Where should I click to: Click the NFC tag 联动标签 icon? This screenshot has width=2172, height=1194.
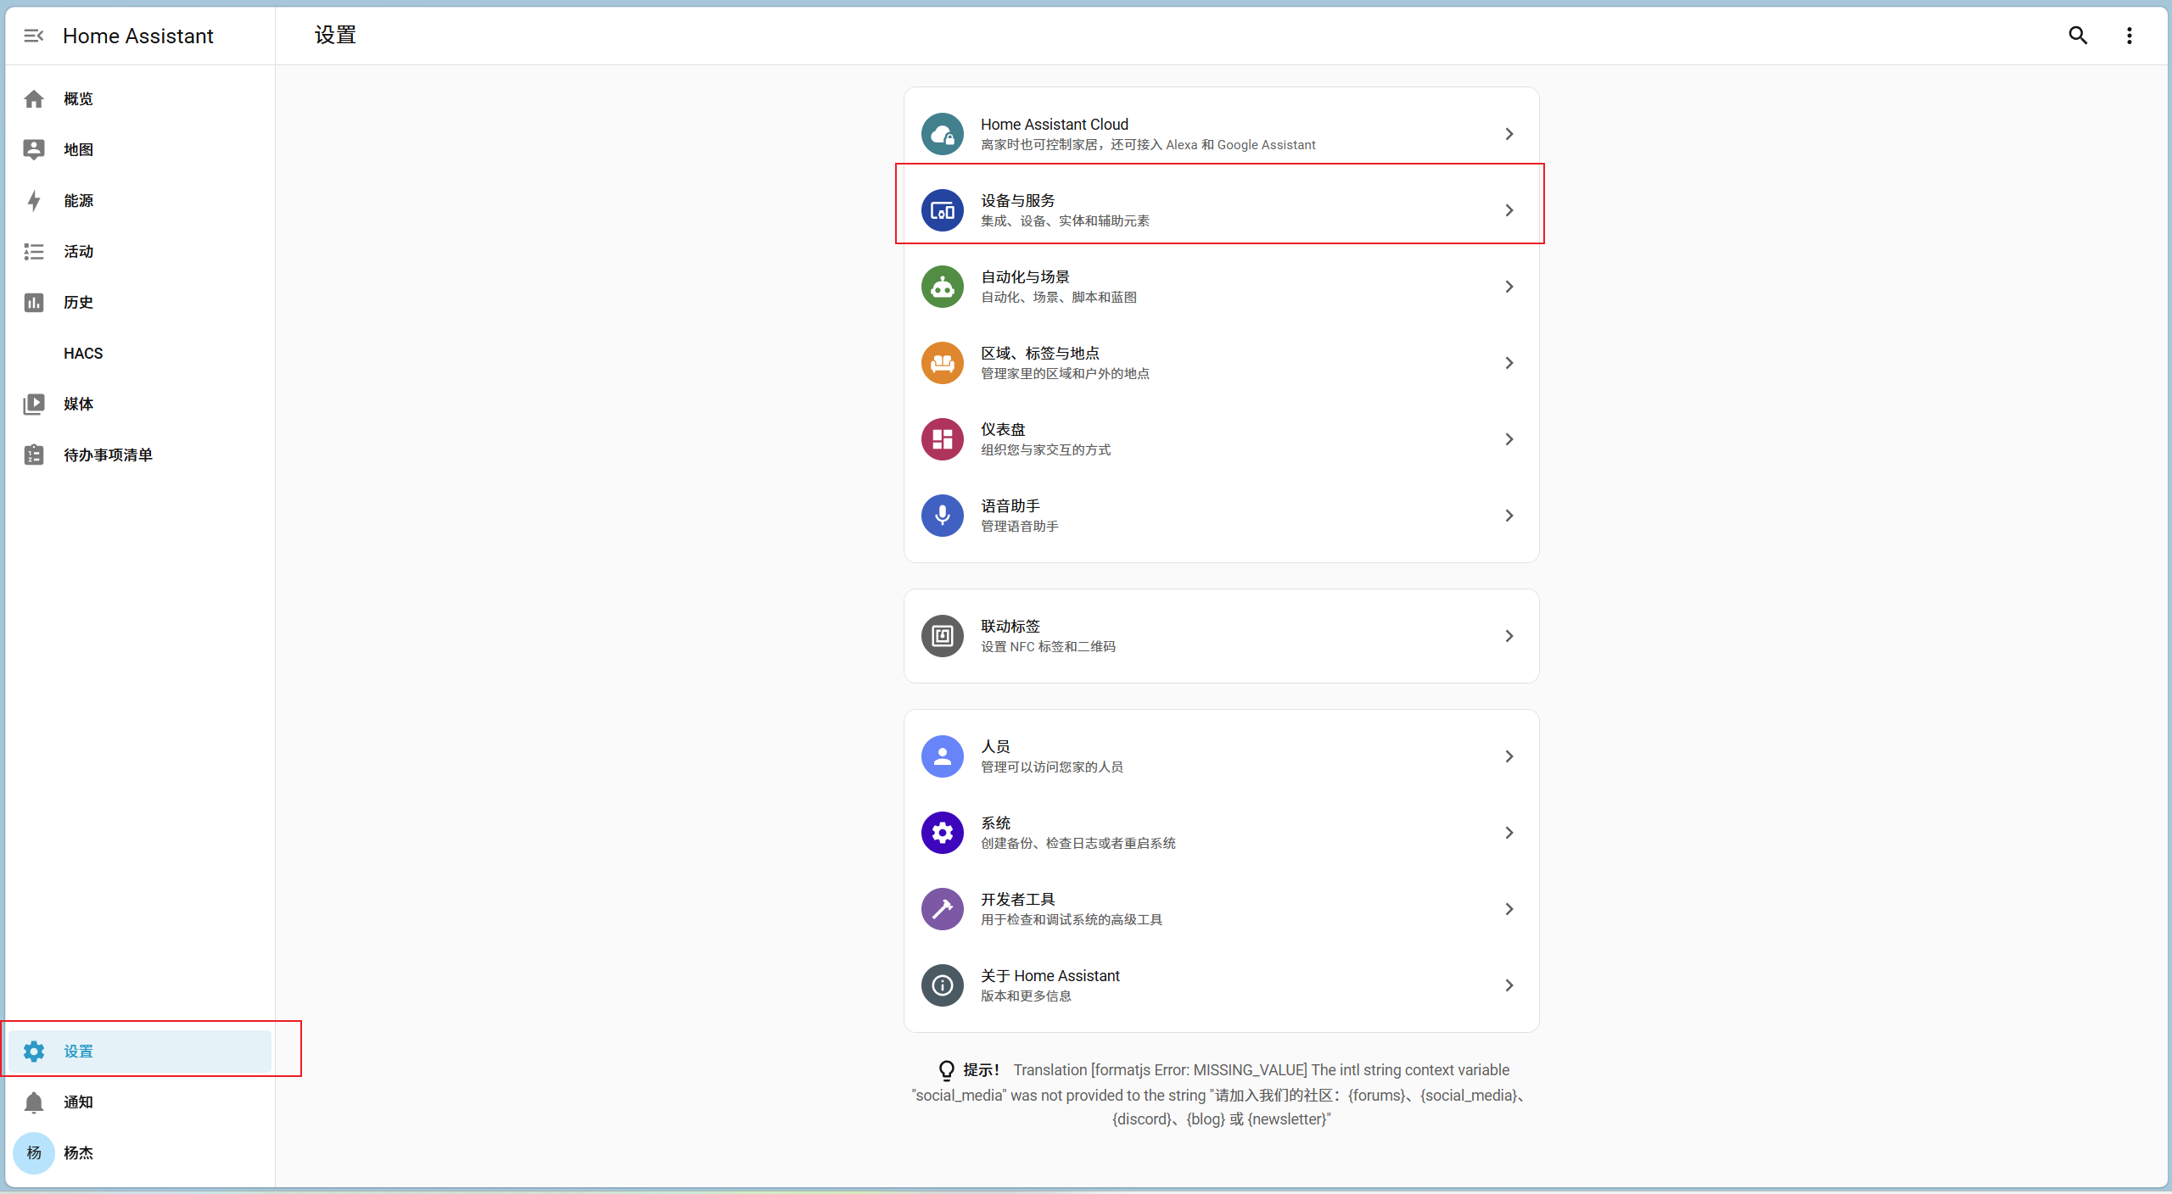click(x=942, y=636)
